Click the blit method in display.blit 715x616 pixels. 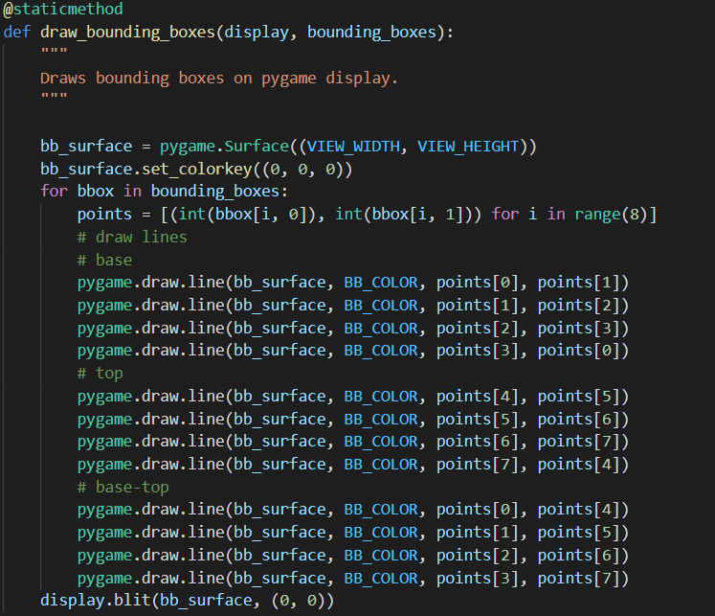132,601
